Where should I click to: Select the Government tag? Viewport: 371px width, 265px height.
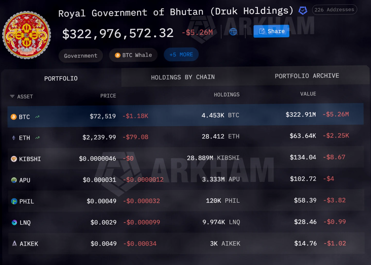click(81, 55)
